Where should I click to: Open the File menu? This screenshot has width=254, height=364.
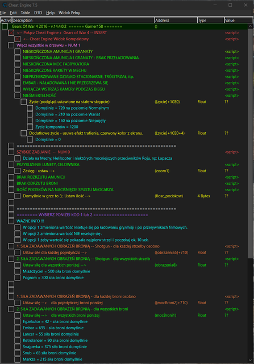[x=2, y=13]
